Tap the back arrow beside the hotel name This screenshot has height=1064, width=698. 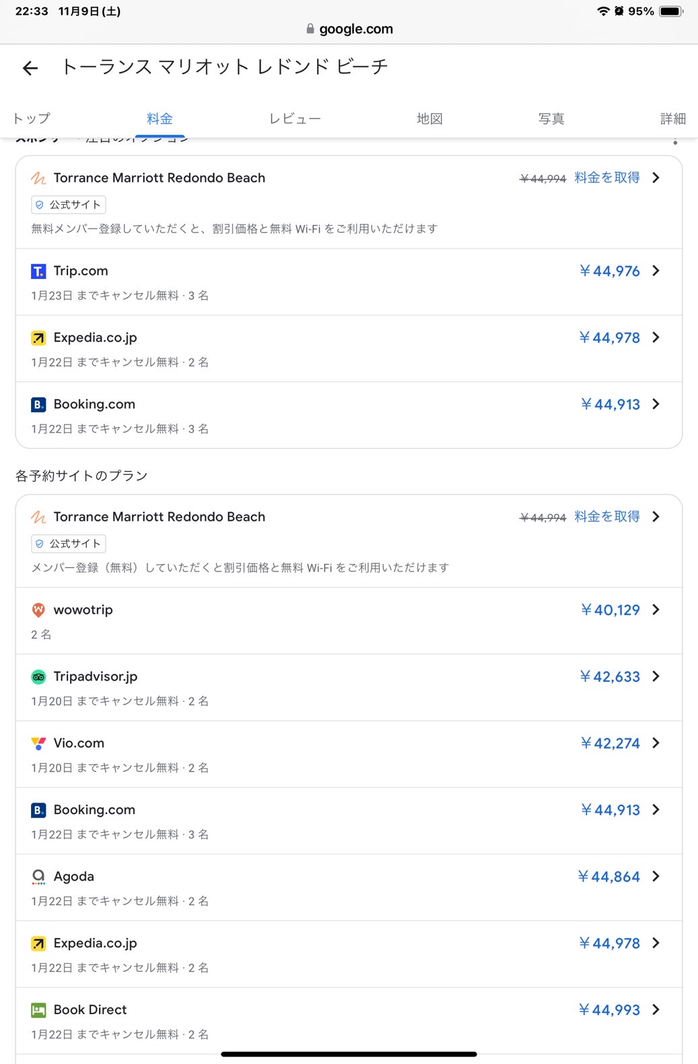tap(30, 67)
